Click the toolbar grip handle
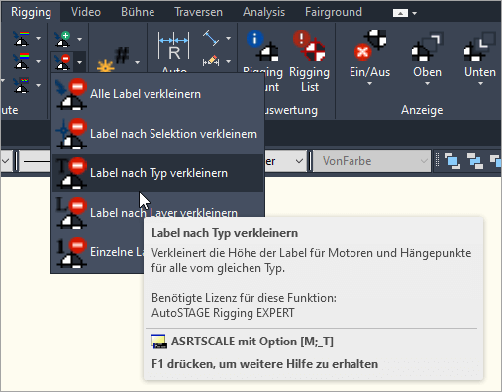The height and width of the screenshot is (392, 502). coord(438,161)
